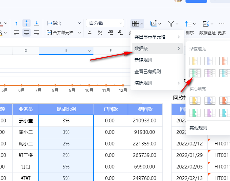Click the 业务员 header cell
The height and width of the screenshot is (181, 230).
[x=26, y=109]
